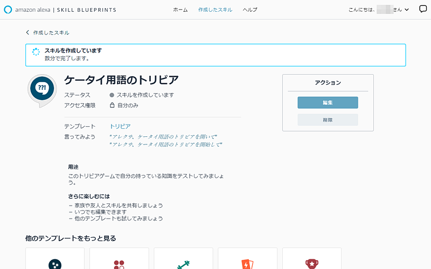Expand the account dropdown arrow
The height and width of the screenshot is (269, 431).
pyautogui.click(x=407, y=10)
